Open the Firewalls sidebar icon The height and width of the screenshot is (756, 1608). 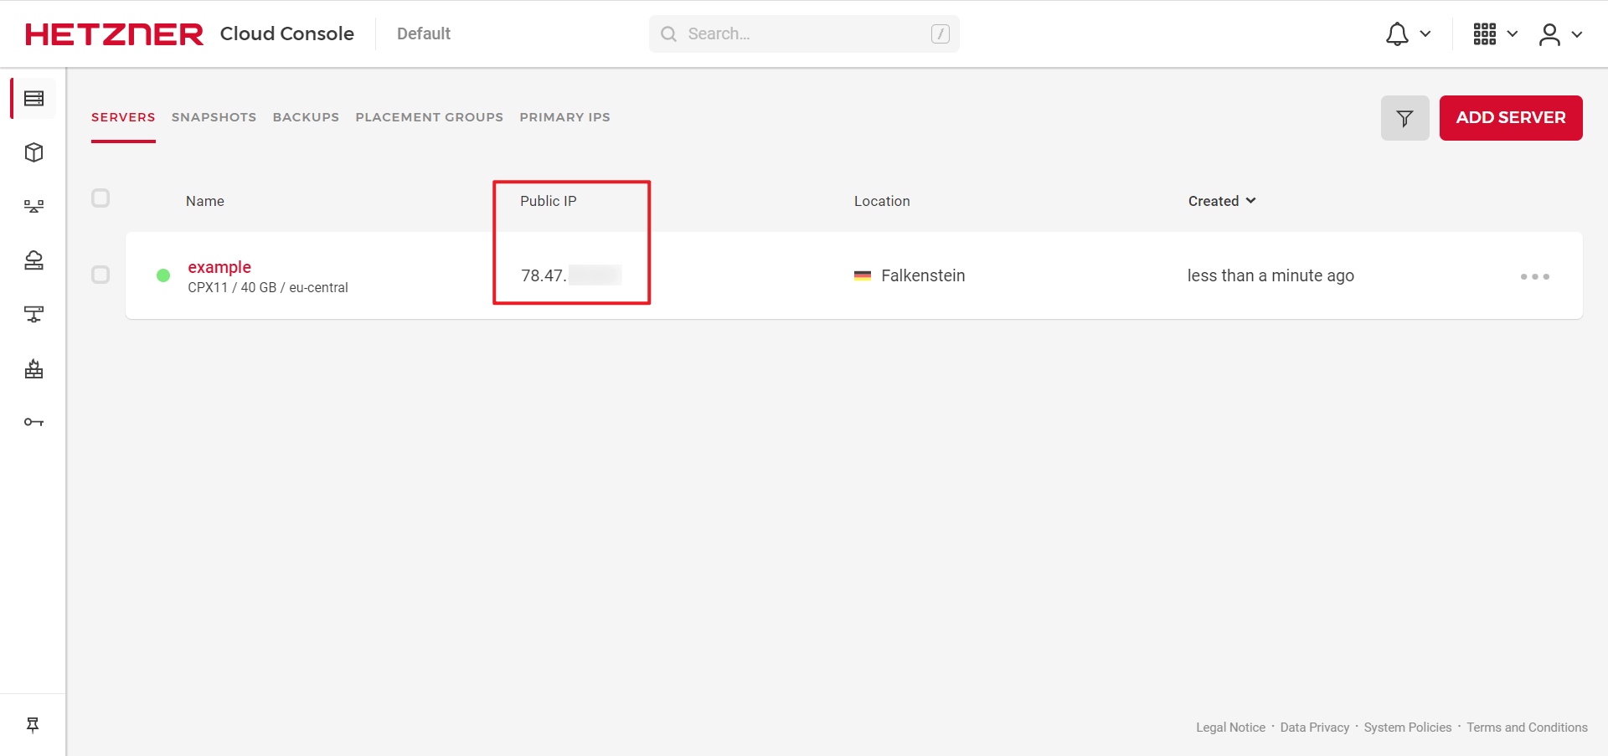pos(33,368)
